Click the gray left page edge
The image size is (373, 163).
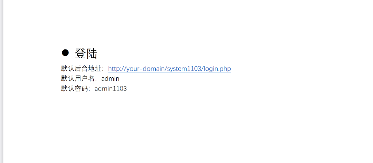(2, 81)
